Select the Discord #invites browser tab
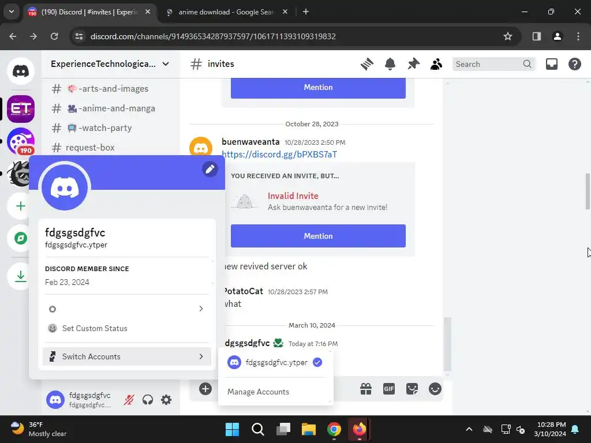This screenshot has width=591, height=443. (89, 12)
